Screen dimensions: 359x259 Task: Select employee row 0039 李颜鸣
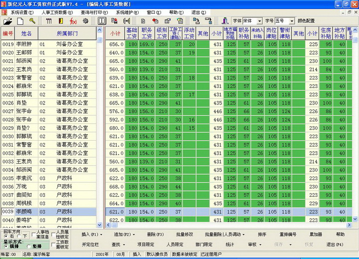click(x=50, y=212)
